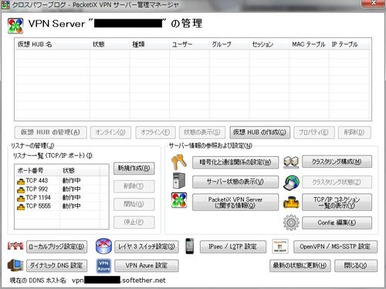Sort by 仮想 HUB 名 column header
Screen dimensions: 386x289
[x=52, y=44]
